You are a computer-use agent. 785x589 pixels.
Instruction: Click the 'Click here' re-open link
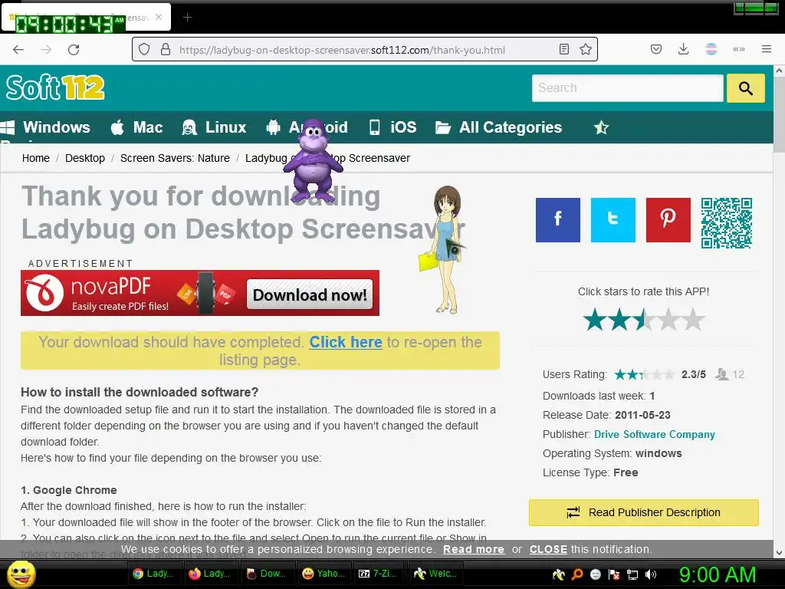pyautogui.click(x=346, y=342)
